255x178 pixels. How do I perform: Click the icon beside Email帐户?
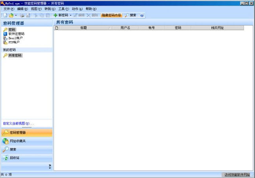[x=5, y=38]
